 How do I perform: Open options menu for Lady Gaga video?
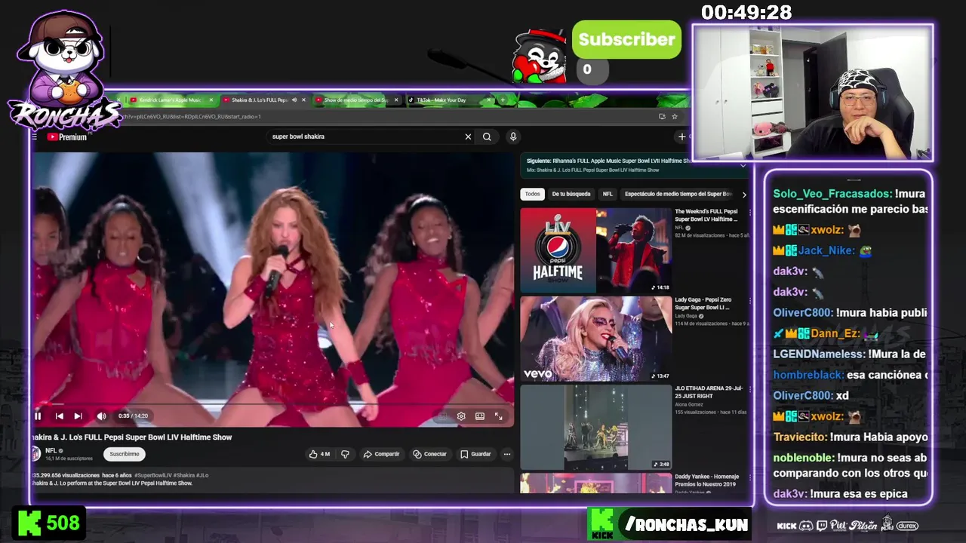click(x=749, y=301)
